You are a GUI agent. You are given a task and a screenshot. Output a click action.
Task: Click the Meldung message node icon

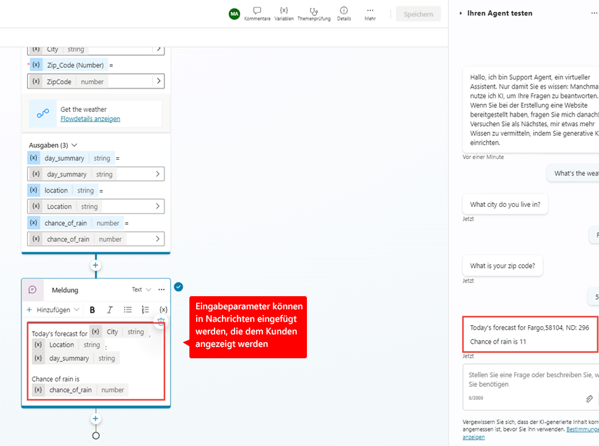pos(33,290)
